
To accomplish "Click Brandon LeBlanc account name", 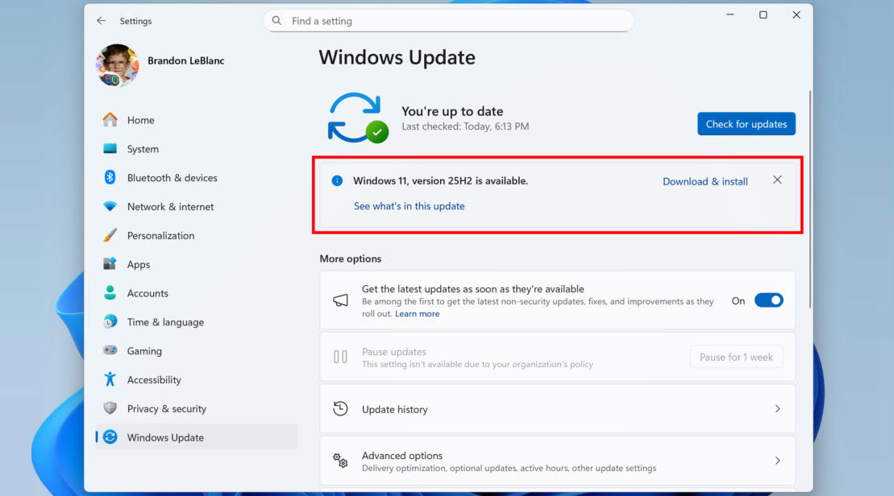I will tap(185, 60).
